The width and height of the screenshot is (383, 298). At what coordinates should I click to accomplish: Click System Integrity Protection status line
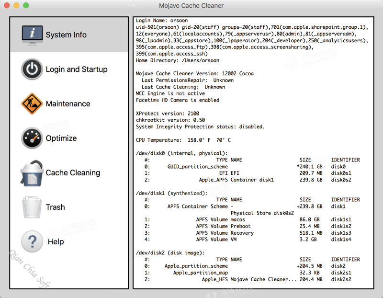pyautogui.click(x=200, y=126)
